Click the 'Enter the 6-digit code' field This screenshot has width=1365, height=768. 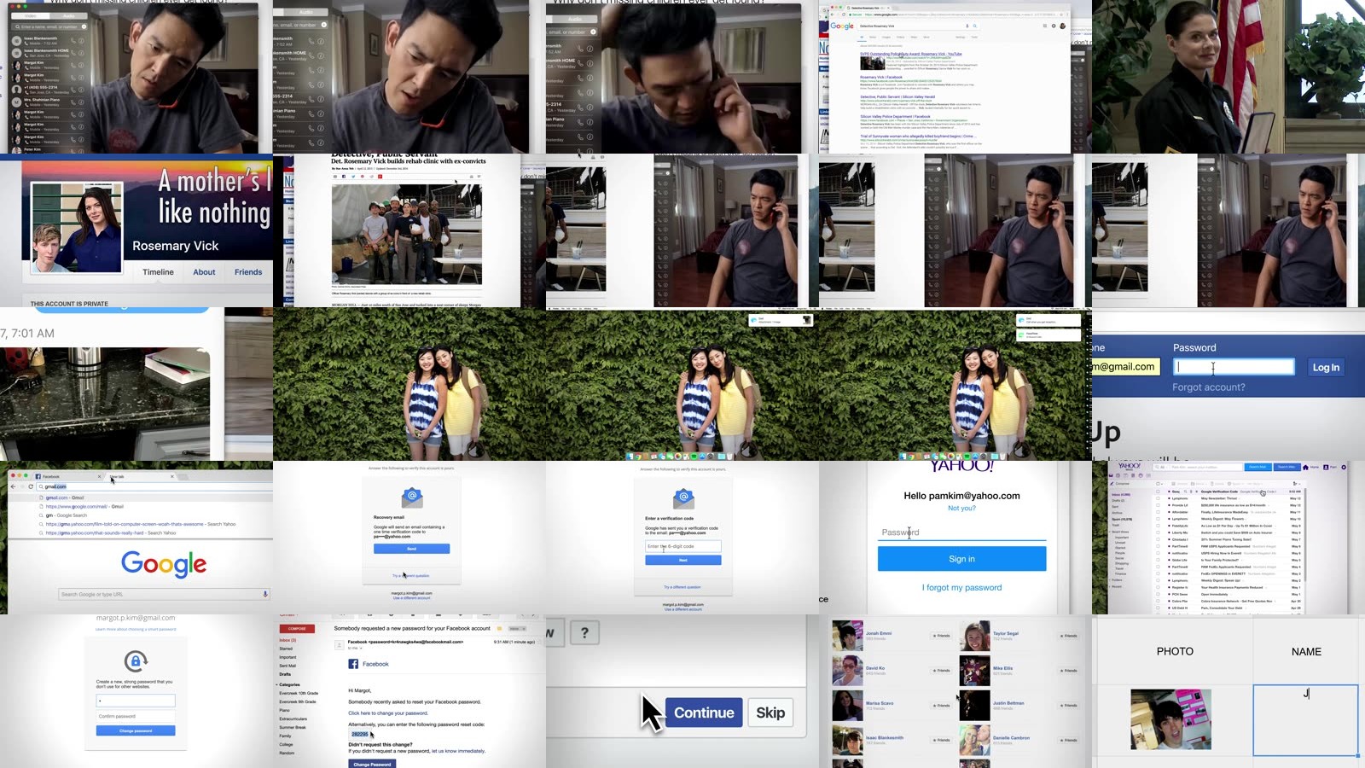tap(682, 546)
